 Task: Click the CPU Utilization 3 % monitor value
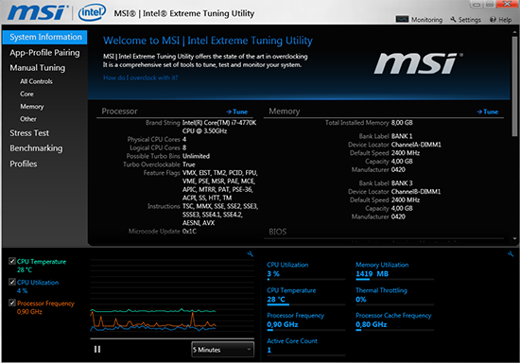coord(273,274)
